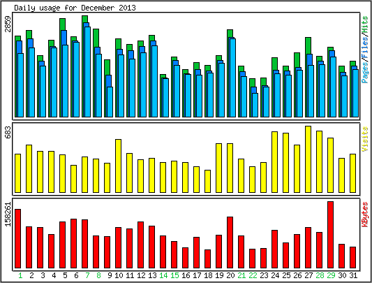This screenshot has height=283, width=372.
Task: Click the green day label 21
Action: coord(241,275)
